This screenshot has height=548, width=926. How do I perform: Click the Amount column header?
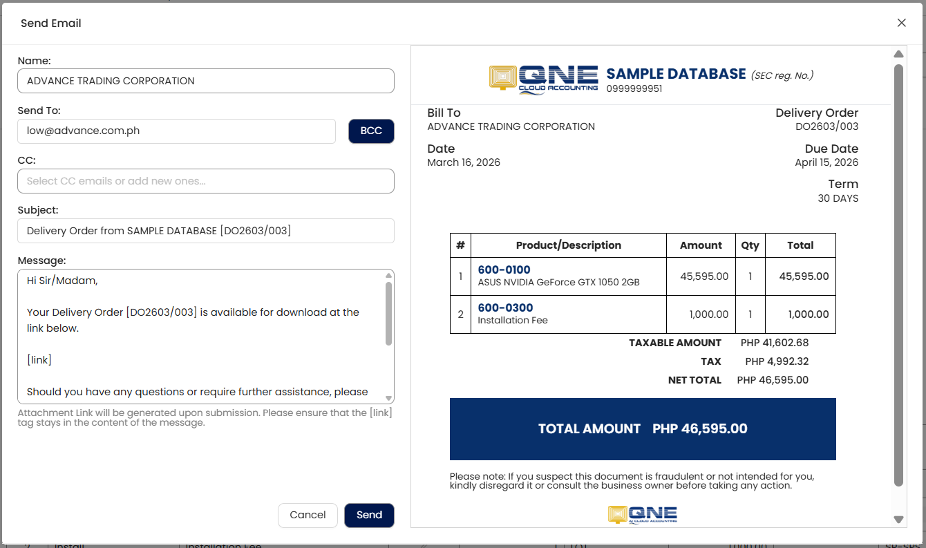(x=701, y=245)
